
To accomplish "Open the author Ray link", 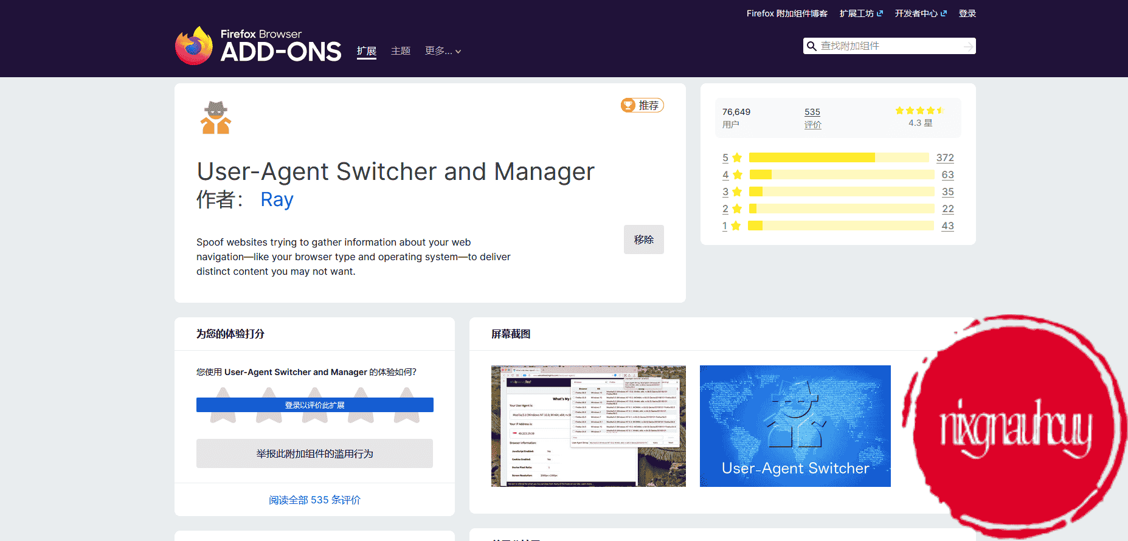I will [277, 199].
